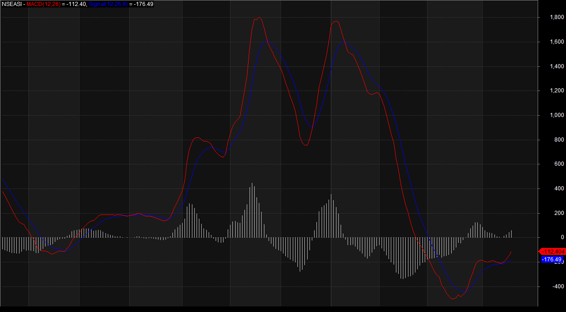The height and width of the screenshot is (312, 566).
Task: Click the red MACD line's highest peak
Action: [259, 18]
